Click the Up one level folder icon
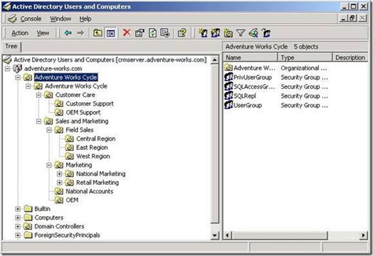373x256 pixels. [98, 33]
